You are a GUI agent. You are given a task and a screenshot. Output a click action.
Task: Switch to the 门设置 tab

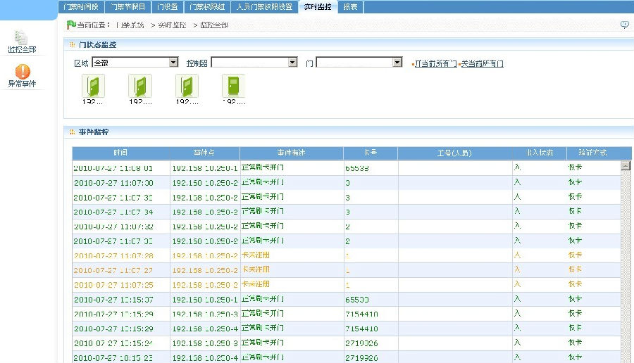coord(168,7)
